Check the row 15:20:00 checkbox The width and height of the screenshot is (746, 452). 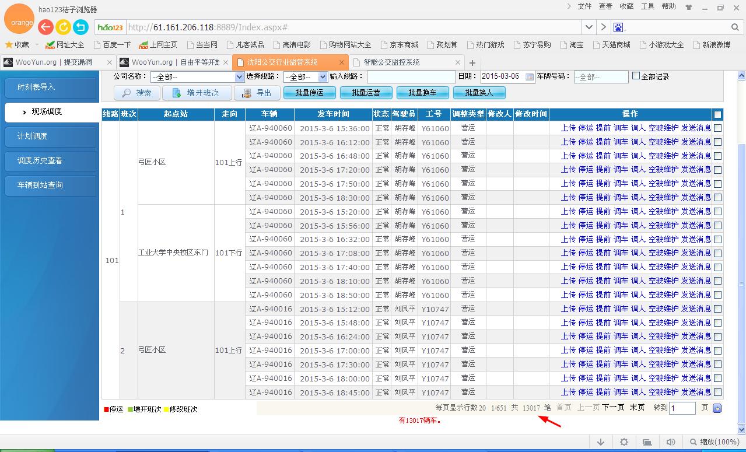pos(717,211)
